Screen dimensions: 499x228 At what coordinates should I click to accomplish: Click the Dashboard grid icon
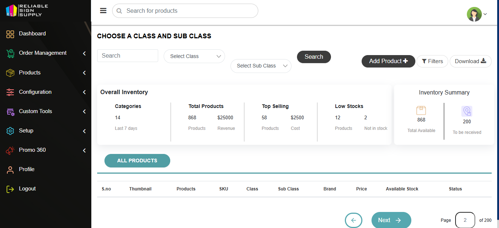click(10, 34)
